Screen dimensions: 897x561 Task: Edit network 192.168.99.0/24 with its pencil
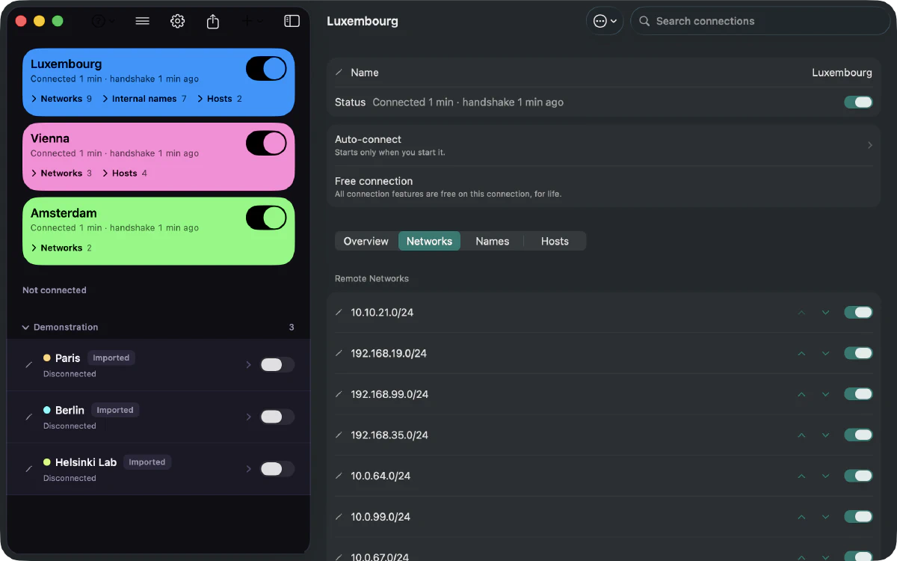point(339,394)
